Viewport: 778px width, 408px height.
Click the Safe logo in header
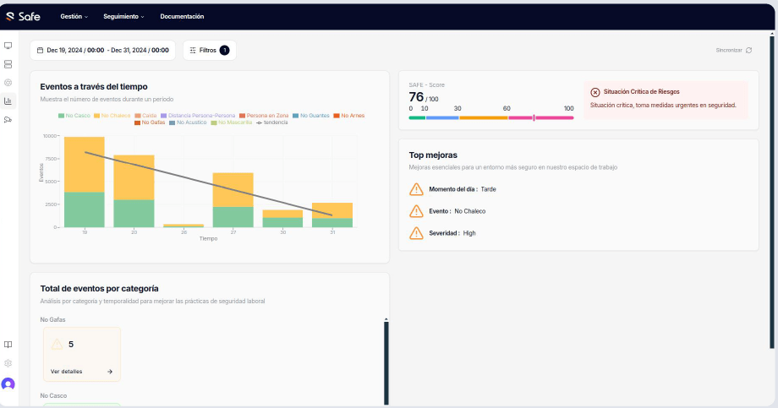[23, 16]
